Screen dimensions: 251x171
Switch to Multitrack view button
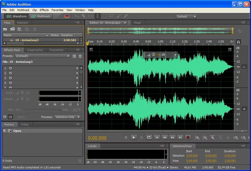click(41, 16)
